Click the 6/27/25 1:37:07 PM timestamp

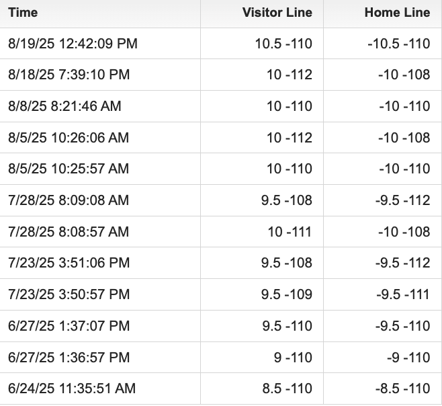pyautogui.click(x=69, y=326)
